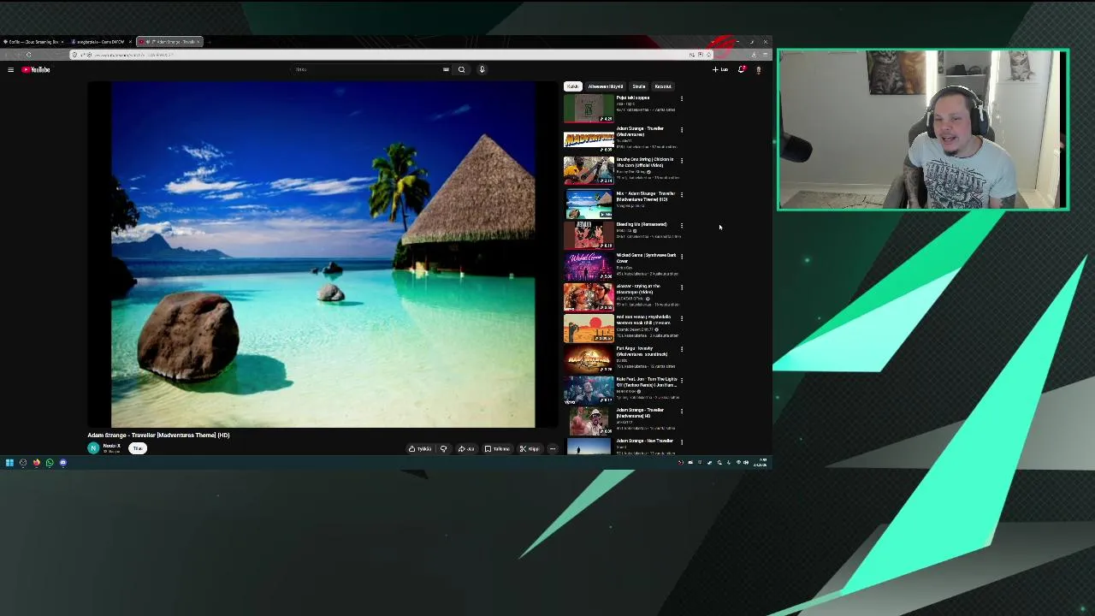The width and height of the screenshot is (1095, 616).
Task: Select the Adam Strange YouTube browser tab
Action: point(169,42)
